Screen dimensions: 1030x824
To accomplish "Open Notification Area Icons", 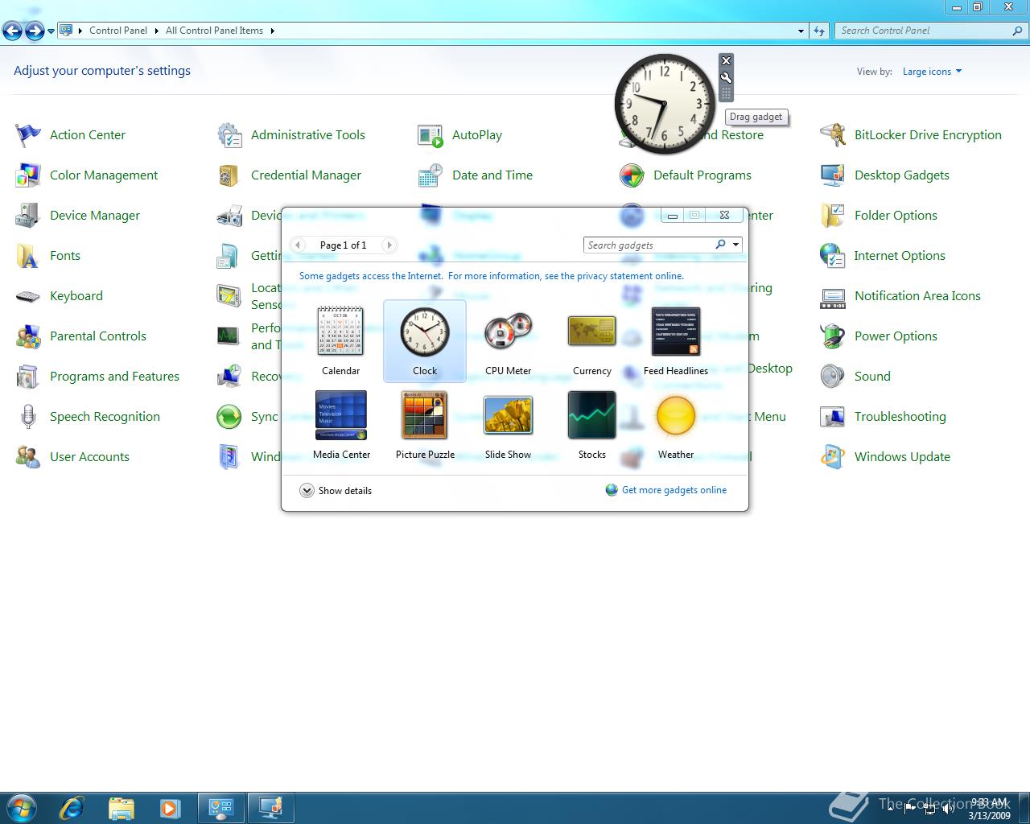I will [x=900, y=296].
